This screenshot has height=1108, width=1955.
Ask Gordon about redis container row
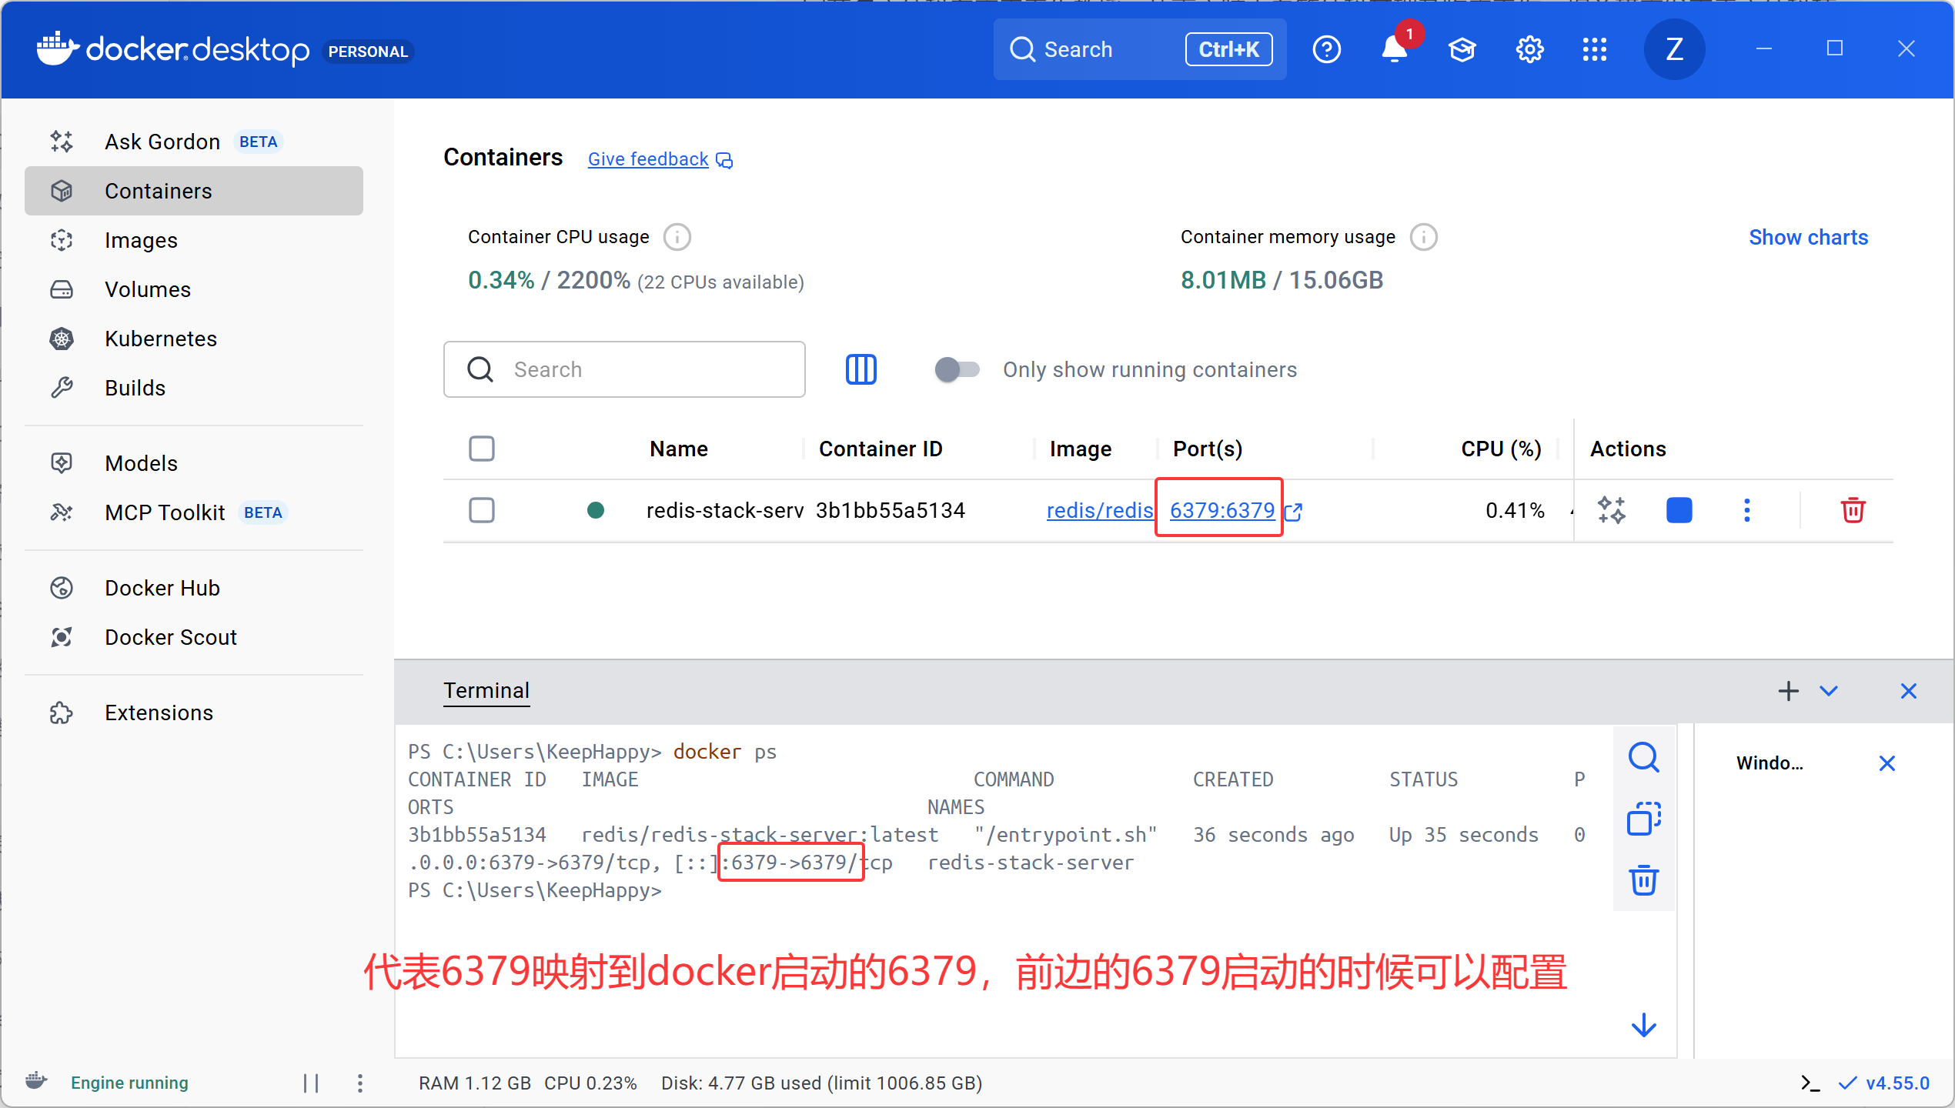[x=1611, y=510]
